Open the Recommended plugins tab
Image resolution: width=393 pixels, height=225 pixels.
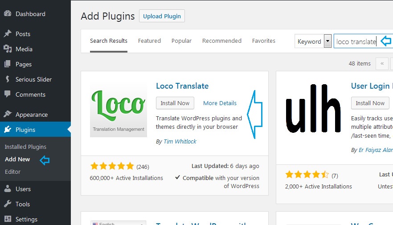coord(221,41)
